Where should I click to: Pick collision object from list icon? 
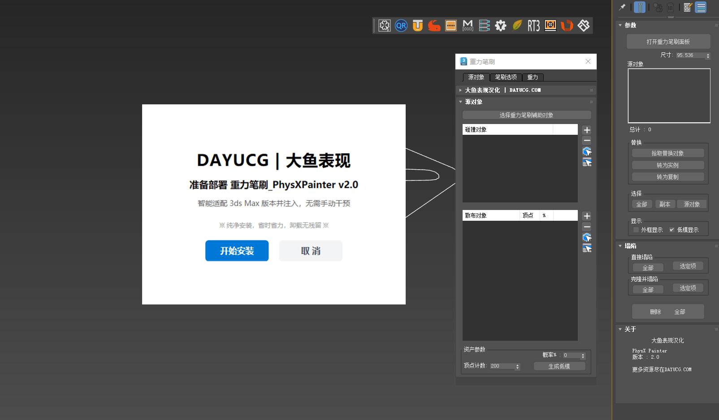pos(587,162)
